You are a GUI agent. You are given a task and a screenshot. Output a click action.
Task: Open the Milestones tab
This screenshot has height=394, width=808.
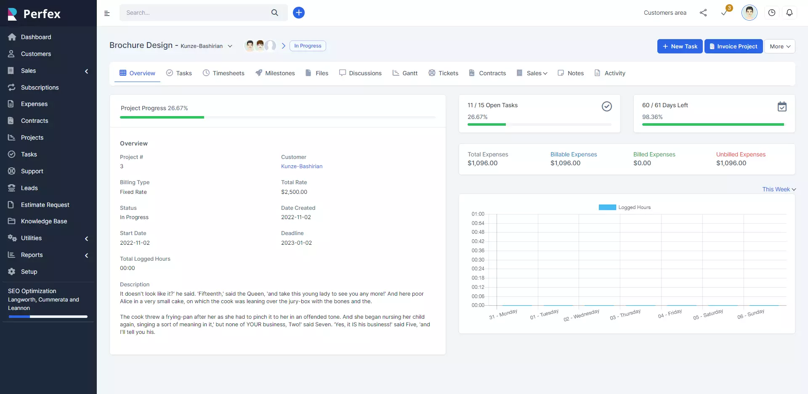tap(275, 73)
